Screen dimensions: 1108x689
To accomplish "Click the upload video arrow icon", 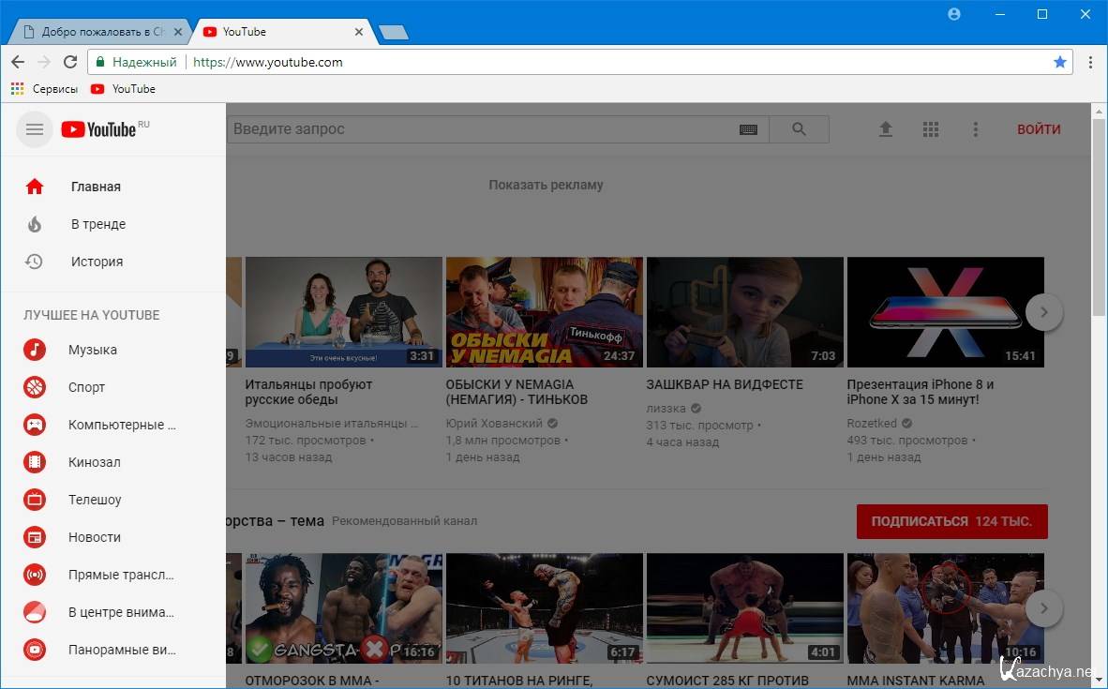I will [886, 129].
